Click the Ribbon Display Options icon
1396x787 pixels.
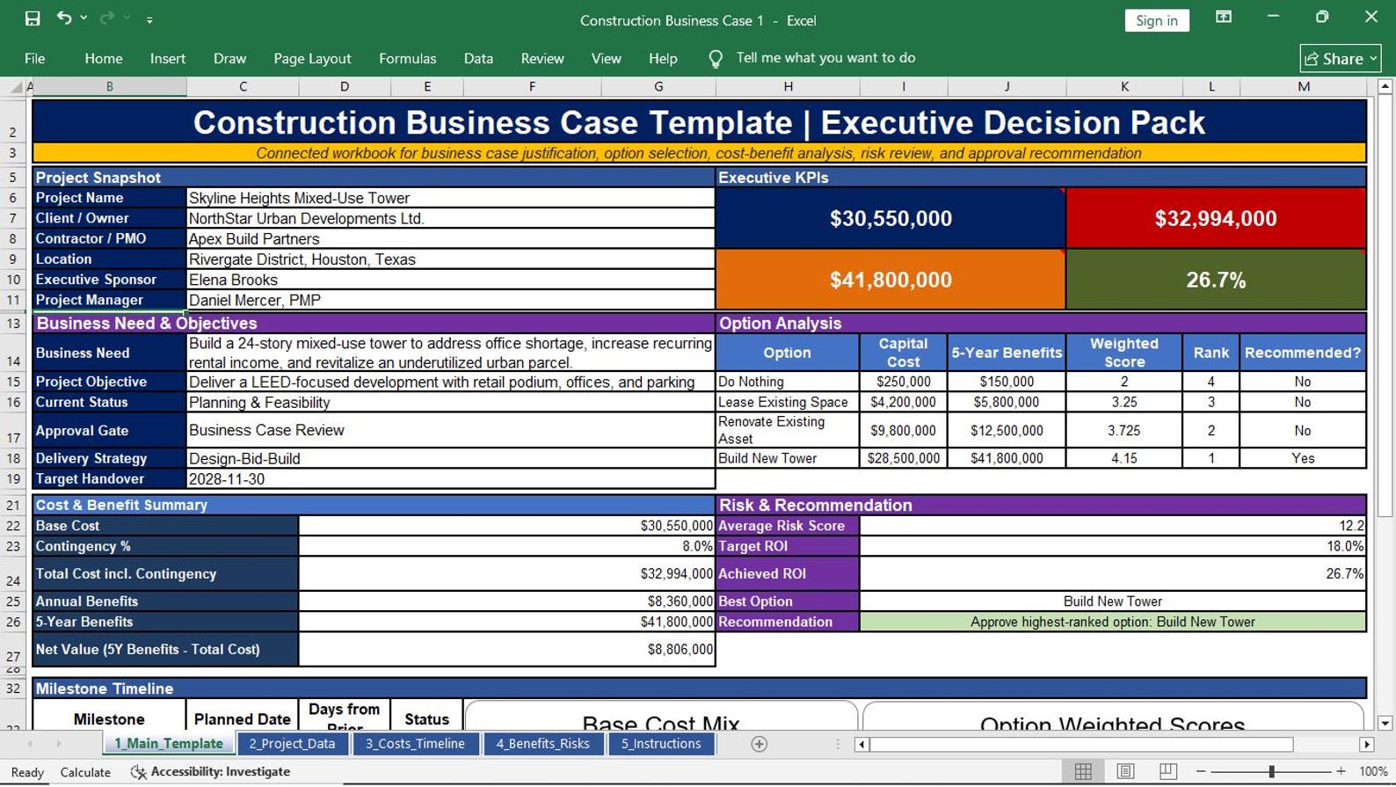pos(1224,18)
